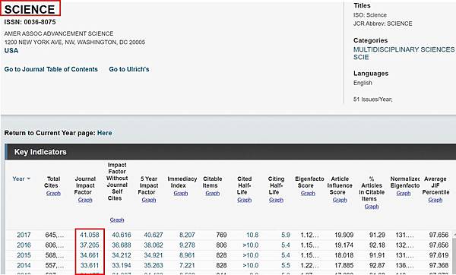
Task: Click citing half-life value 5.5
Action: [x=286, y=265]
